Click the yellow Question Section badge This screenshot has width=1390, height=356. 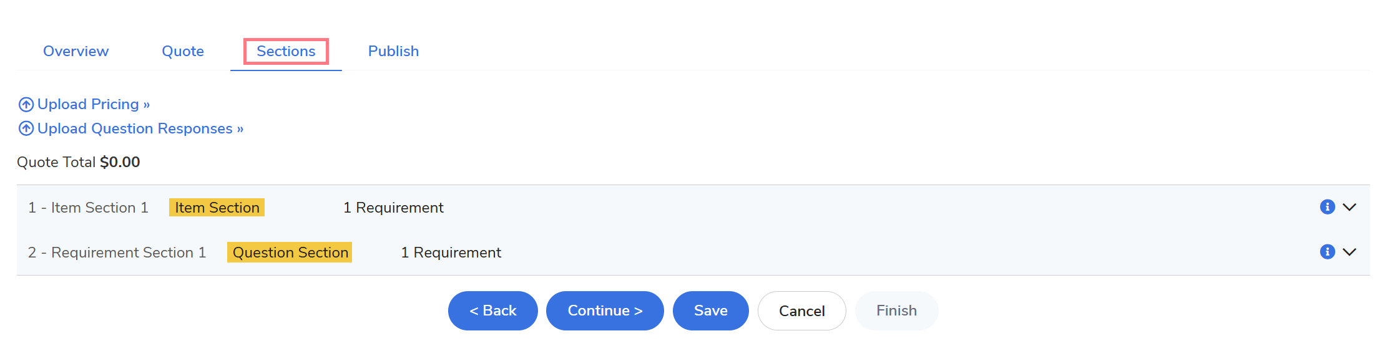(x=290, y=253)
